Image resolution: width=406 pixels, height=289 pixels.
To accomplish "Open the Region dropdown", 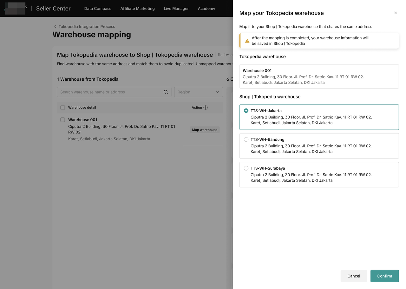I will tap(198, 92).
